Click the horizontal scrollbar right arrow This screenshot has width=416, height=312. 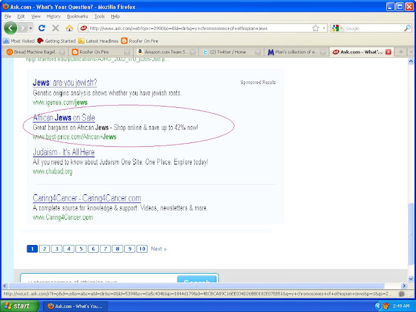404,286
